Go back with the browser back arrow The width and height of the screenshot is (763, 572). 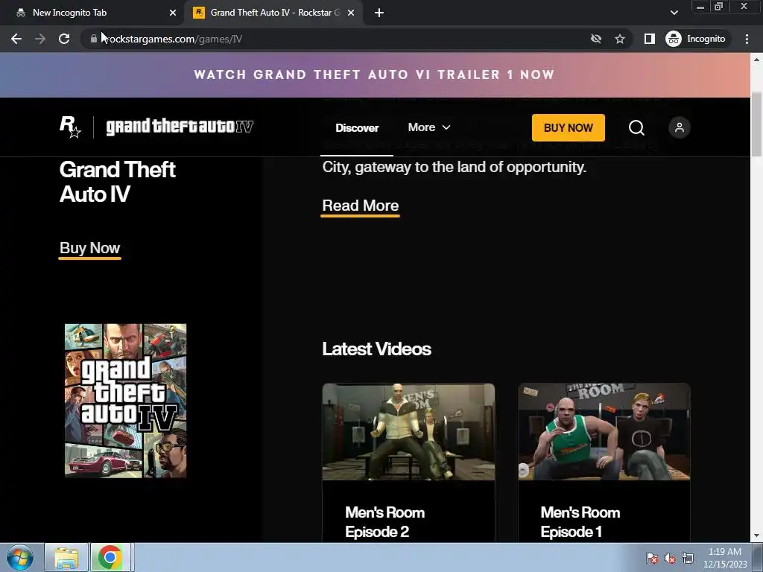coord(16,39)
